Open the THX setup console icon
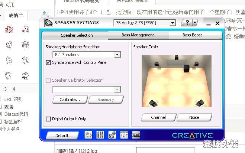Image resolution: width=245 pixels, height=153 pixels. 136,135
